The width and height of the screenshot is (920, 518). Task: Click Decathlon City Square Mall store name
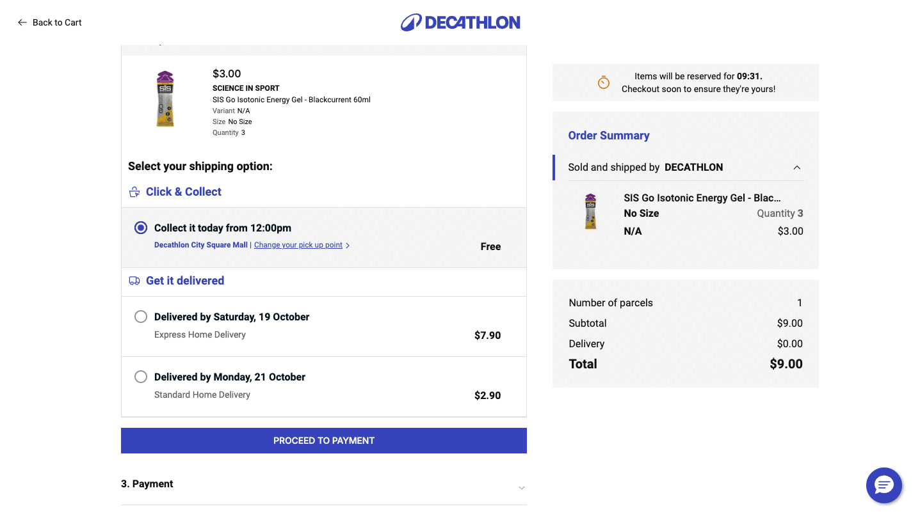tap(201, 245)
